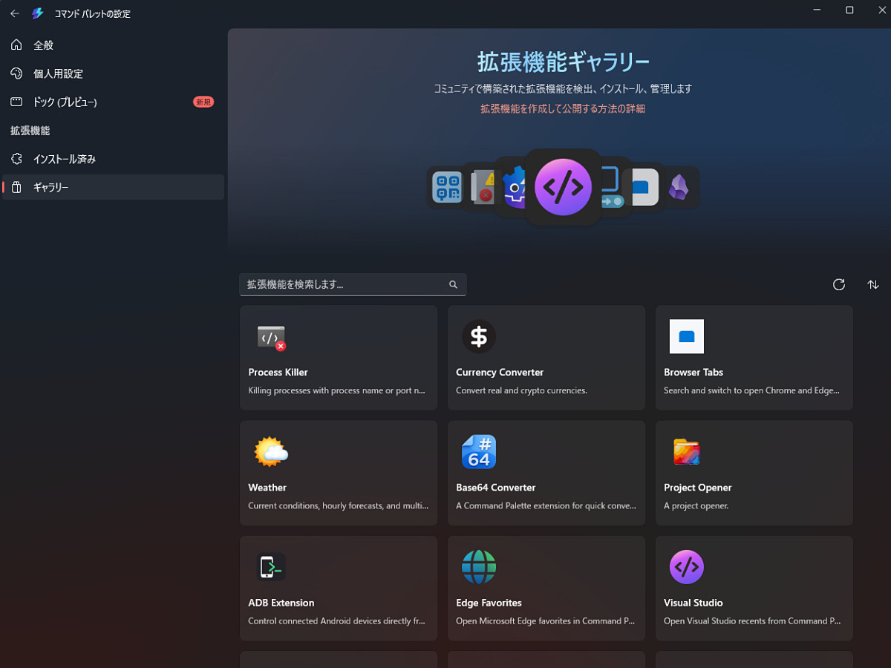Click the QR code icon in banner
891x668 pixels.
446,187
